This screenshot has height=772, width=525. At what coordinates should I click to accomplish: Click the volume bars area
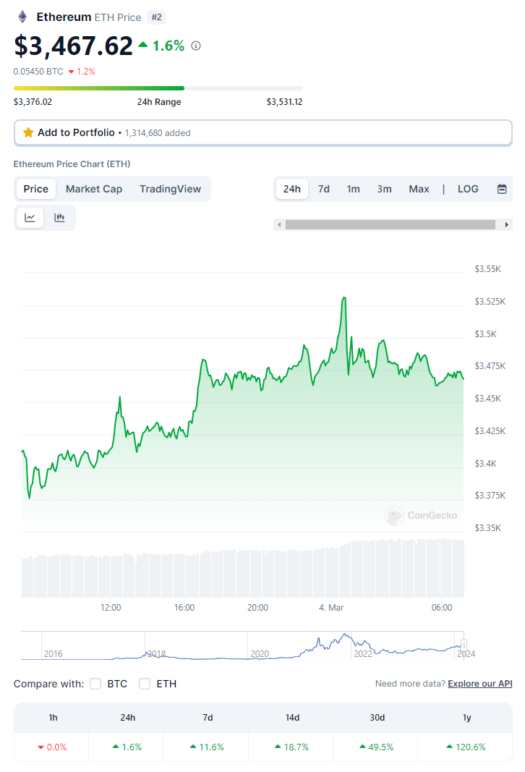coord(242,569)
